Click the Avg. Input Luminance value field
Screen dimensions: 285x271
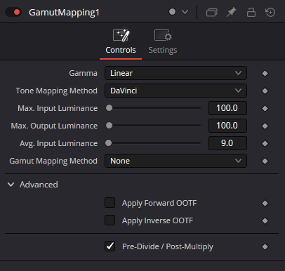[227, 143]
